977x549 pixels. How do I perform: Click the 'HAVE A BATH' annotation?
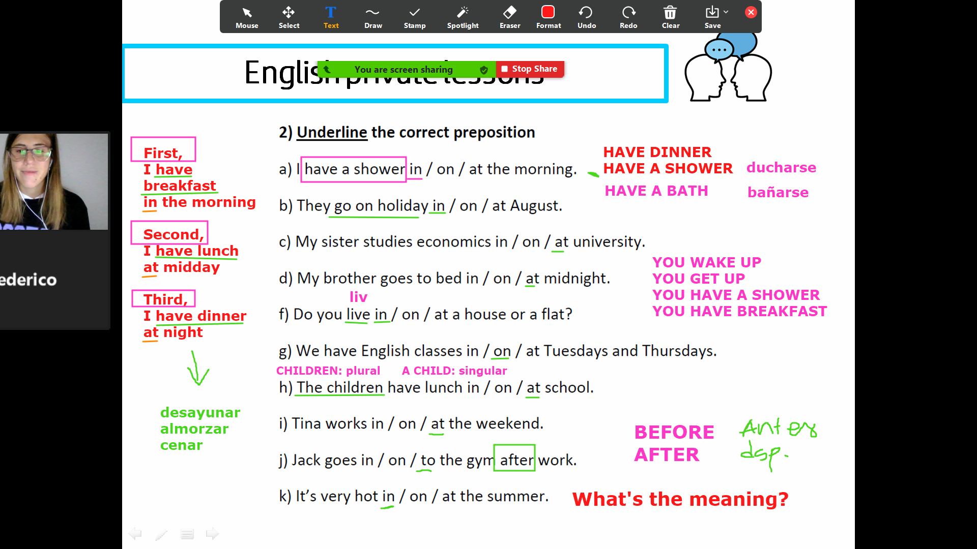pyautogui.click(x=656, y=191)
